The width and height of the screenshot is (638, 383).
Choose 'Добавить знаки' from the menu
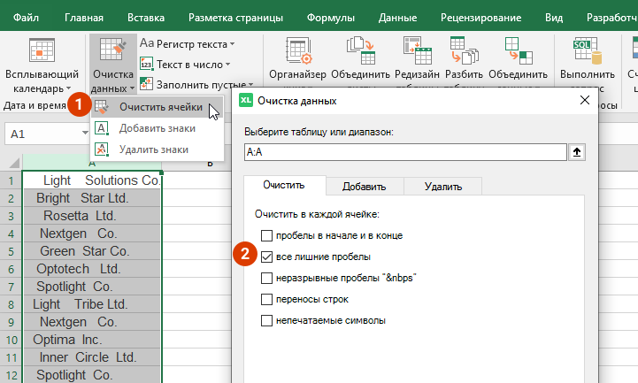(x=157, y=128)
